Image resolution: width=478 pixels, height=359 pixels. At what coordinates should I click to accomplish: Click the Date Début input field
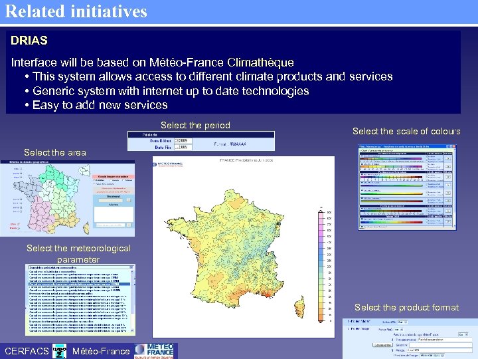183,141
